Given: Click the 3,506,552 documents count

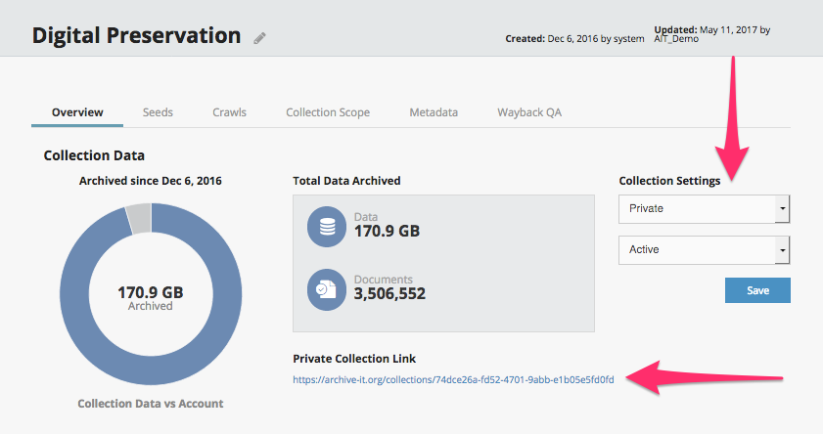Looking at the screenshot, I should click(389, 293).
